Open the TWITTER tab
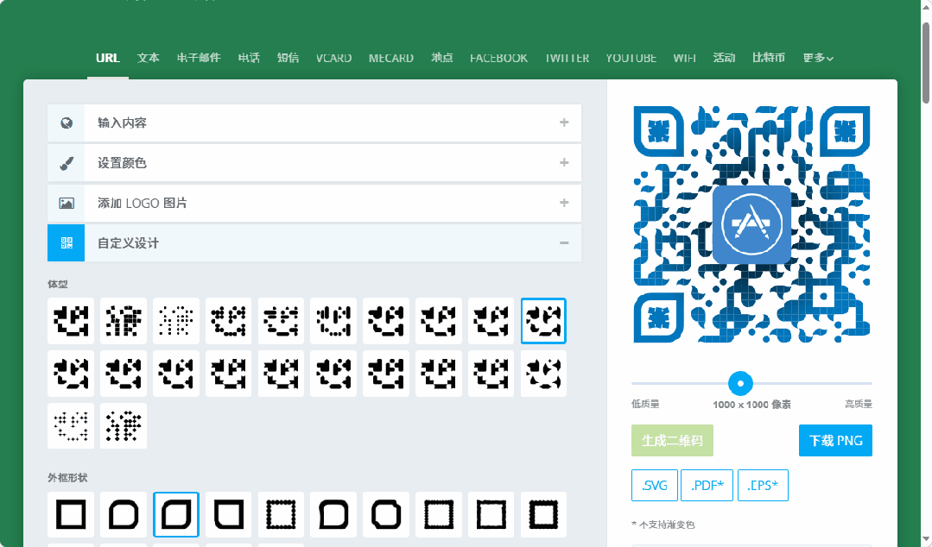The width and height of the screenshot is (932, 547). tap(567, 58)
